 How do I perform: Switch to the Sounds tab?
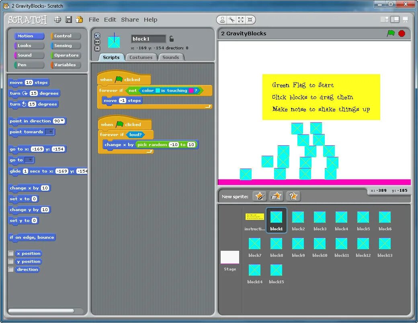170,57
